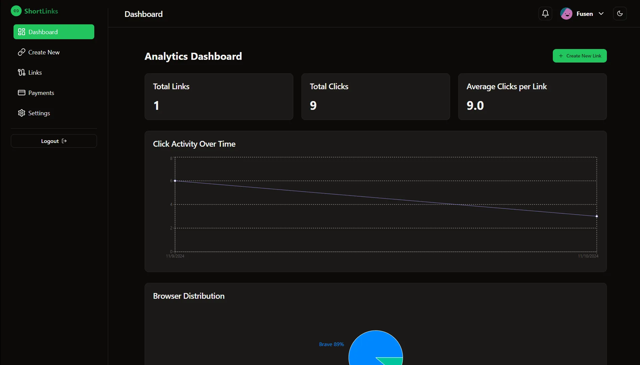Click the Click Activity Over Time heading
This screenshot has height=365, width=640.
pyautogui.click(x=194, y=144)
